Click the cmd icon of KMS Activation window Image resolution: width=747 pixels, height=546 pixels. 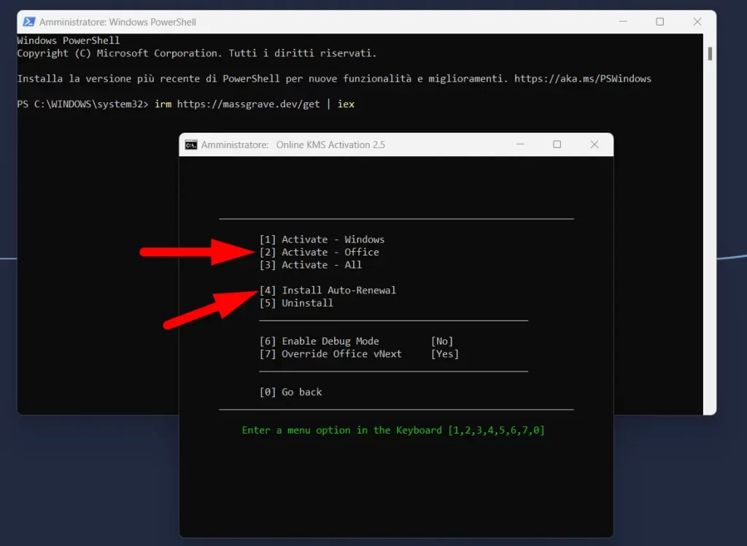pos(191,145)
